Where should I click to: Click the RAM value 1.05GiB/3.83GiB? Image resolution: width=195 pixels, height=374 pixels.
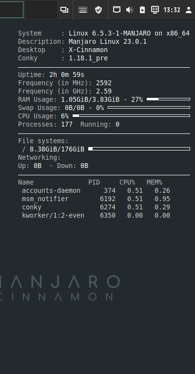click(90, 99)
